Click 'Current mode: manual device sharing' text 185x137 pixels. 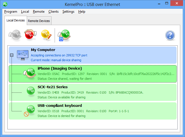tap(56, 60)
